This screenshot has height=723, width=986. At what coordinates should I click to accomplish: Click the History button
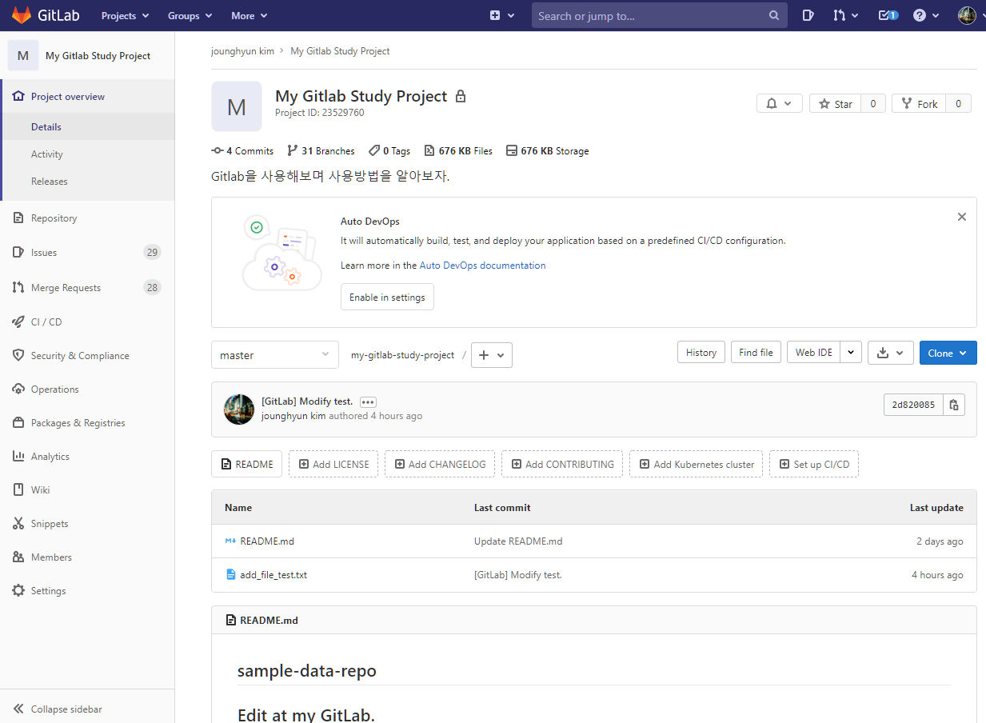(701, 352)
